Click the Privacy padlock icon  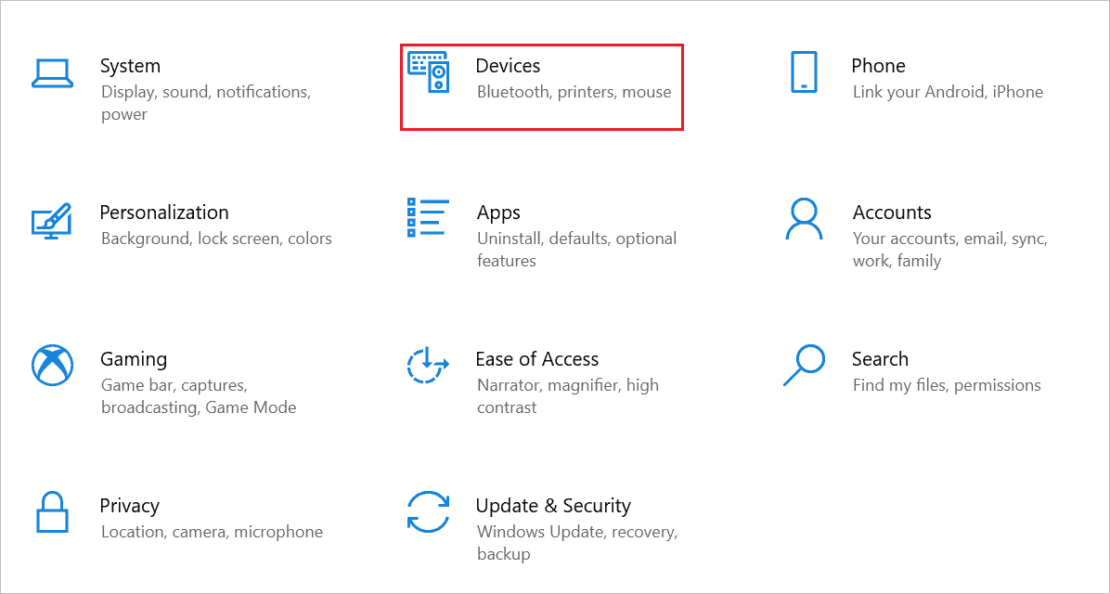[x=53, y=513]
